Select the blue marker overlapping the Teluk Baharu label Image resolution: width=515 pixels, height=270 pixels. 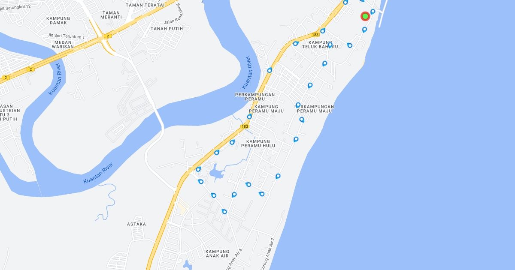pos(330,45)
